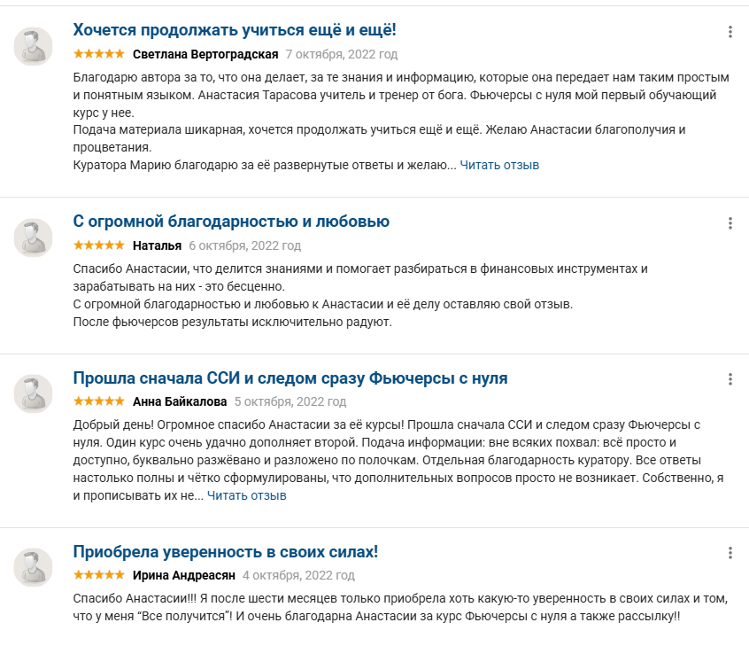Click author name Анна Байкалова
The width and height of the screenshot is (749, 646).
(x=180, y=401)
